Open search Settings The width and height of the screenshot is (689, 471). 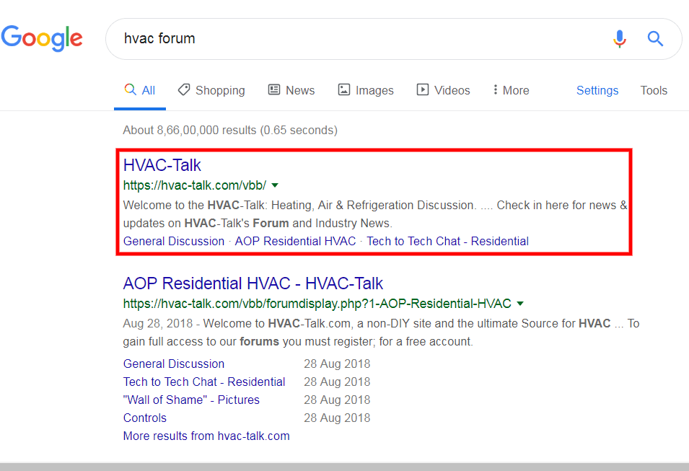point(597,90)
